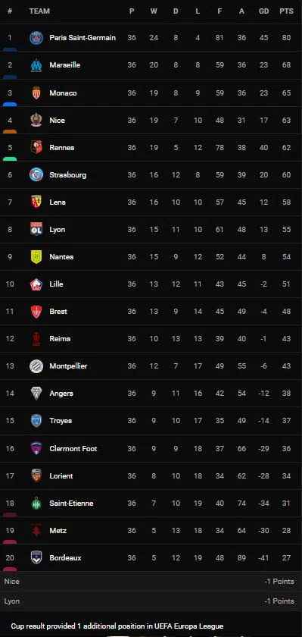Click the green position marker under rank 5
Viewport: 302px width, 637px height.
pos(10,158)
